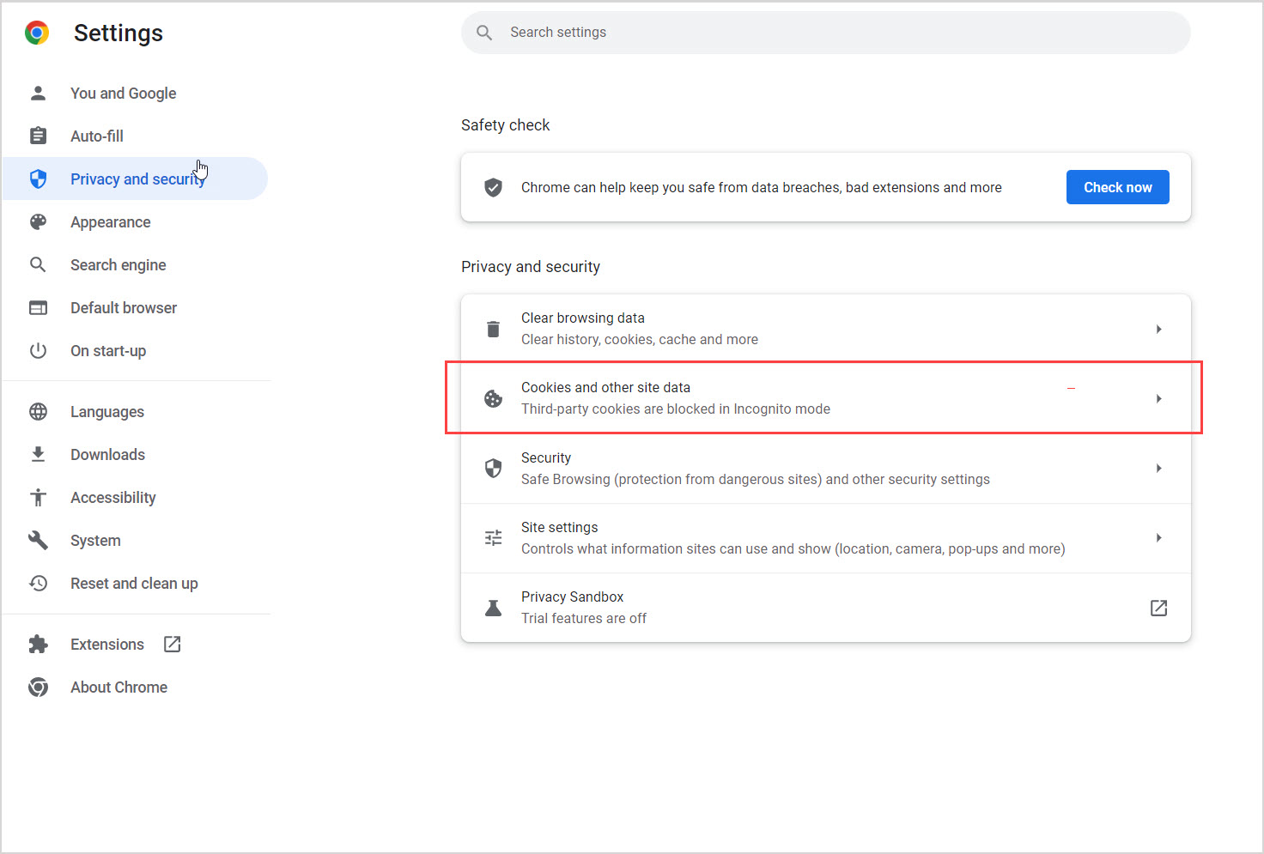Click the trash icon for Clear browsing data
This screenshot has width=1264, height=854.
click(x=493, y=329)
